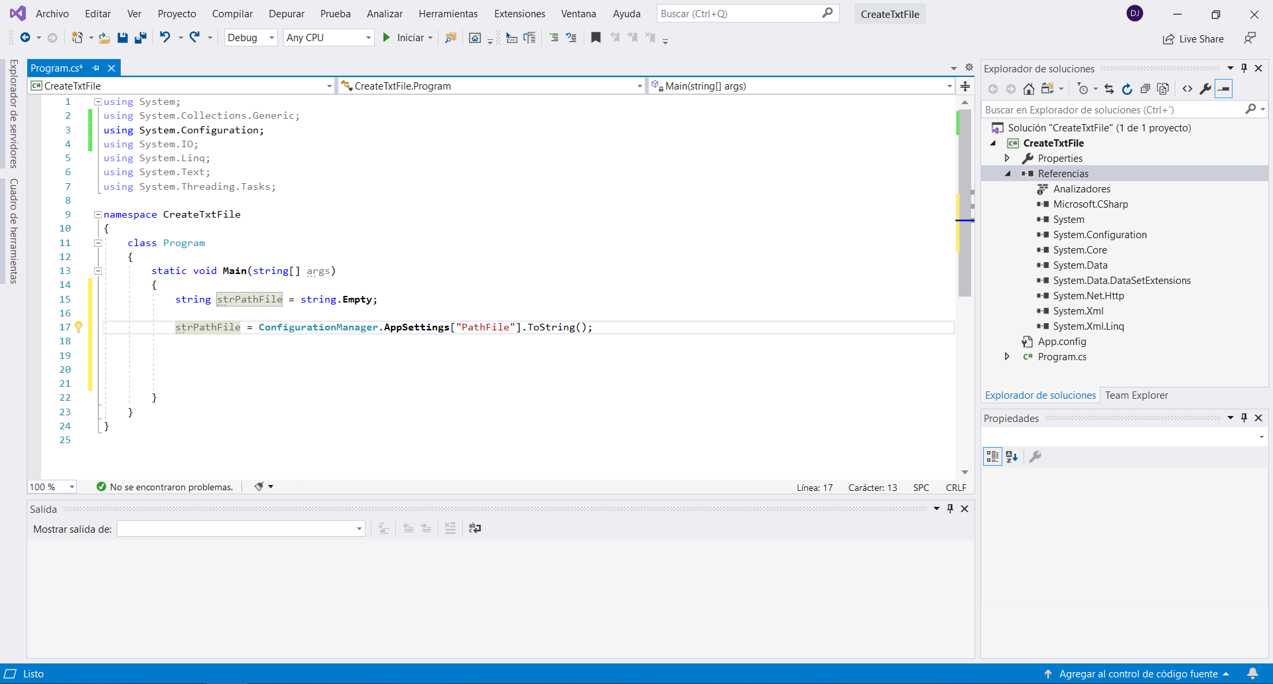Click the Undo arrow icon

pos(165,38)
